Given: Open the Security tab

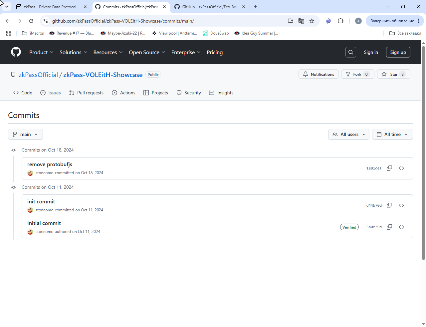Looking at the screenshot, I should (189, 93).
